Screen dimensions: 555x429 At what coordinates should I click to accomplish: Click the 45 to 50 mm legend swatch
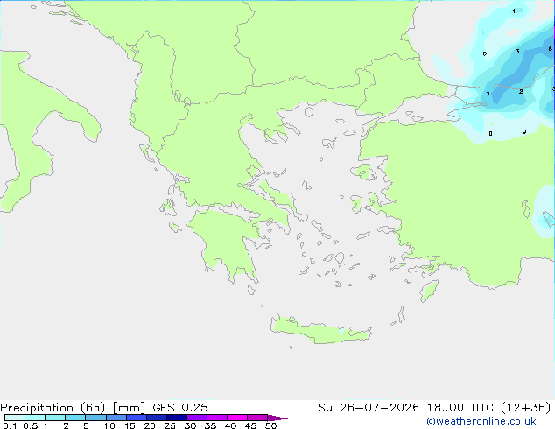point(257,418)
